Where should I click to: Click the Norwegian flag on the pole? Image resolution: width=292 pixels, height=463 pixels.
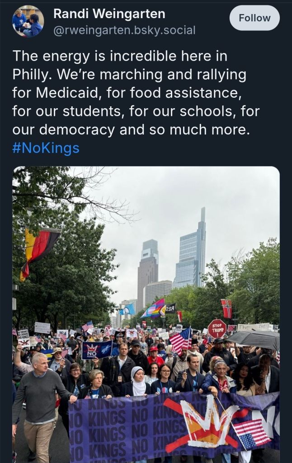226,308
